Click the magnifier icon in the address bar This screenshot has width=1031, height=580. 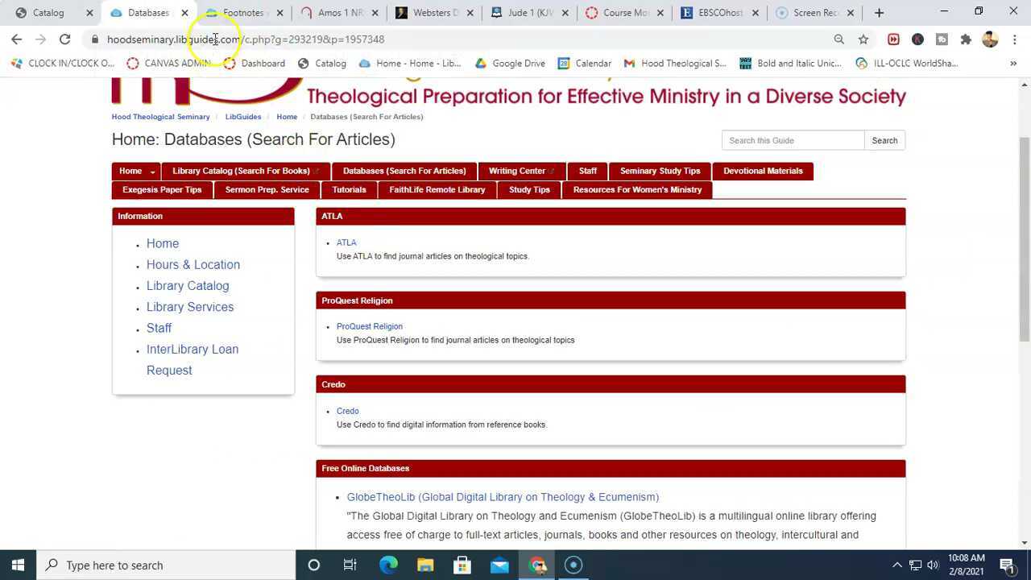coord(838,39)
